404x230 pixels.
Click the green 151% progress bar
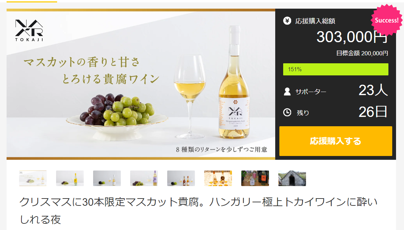point(335,69)
